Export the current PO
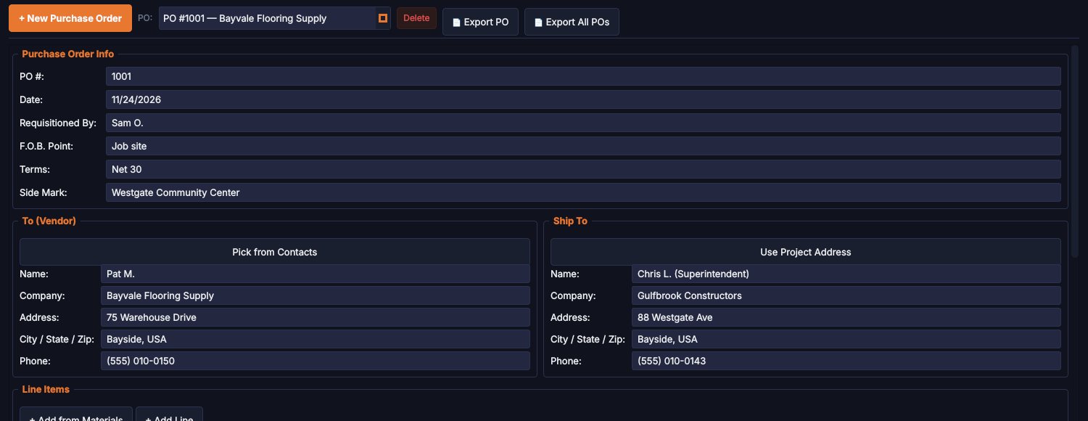The width and height of the screenshot is (1088, 421). [480, 22]
